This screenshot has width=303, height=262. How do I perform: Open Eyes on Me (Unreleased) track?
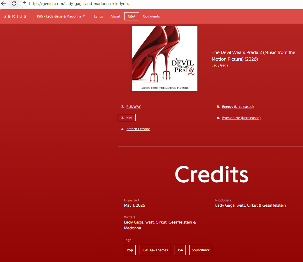click(241, 118)
